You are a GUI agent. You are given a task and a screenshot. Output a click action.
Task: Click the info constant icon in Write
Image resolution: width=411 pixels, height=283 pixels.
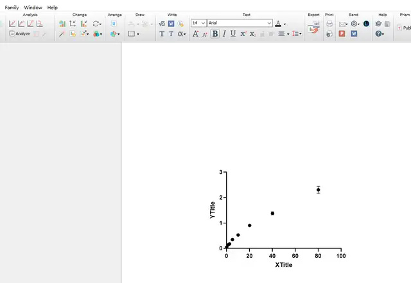coord(180,24)
